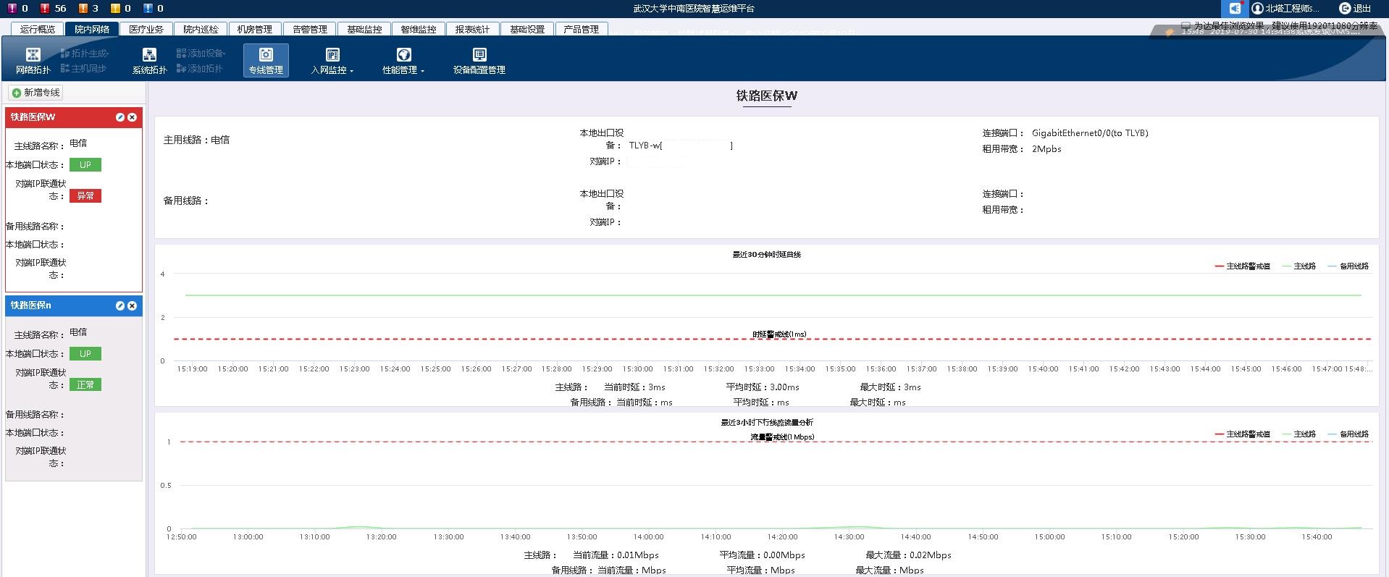Viewport: 1389px width, 577px height.
Task: Expand the 性能管理 dropdown menu
Action: click(x=403, y=60)
